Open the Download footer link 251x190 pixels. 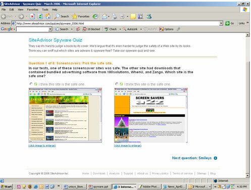99,173
